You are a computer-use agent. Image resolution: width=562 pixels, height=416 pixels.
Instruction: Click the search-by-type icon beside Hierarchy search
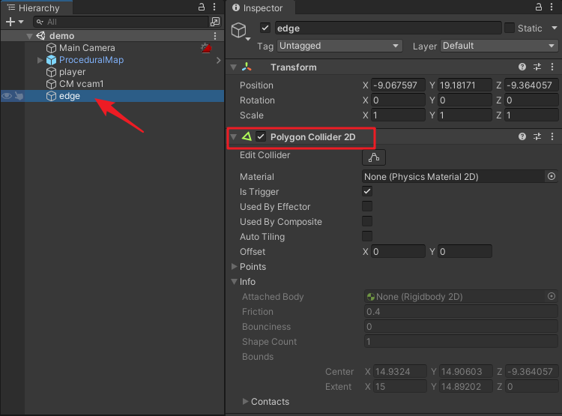[215, 22]
